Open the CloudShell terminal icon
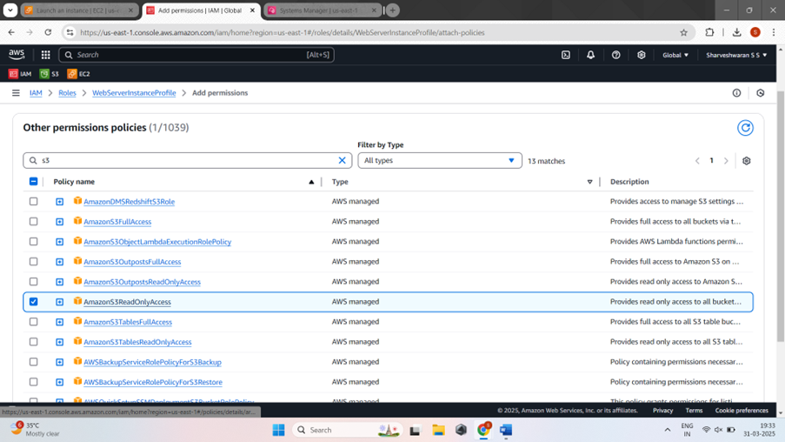 [566, 55]
